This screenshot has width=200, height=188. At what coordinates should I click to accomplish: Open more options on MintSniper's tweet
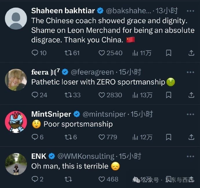point(190,114)
